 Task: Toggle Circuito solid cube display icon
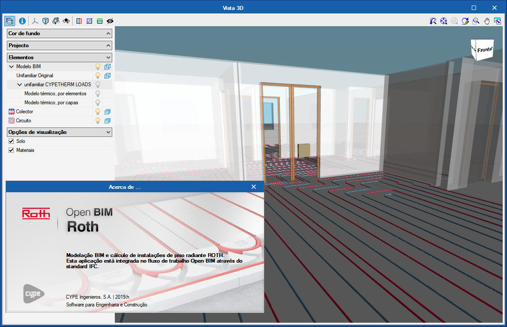point(108,121)
